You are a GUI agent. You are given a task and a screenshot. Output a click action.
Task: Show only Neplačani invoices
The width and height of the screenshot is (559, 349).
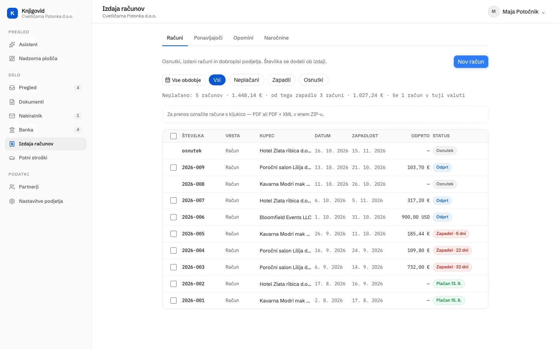pos(247,80)
